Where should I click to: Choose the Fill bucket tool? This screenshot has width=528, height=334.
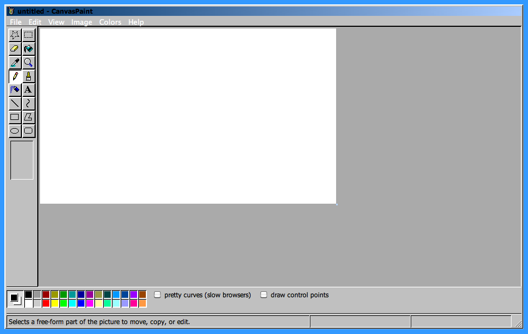click(x=29, y=49)
